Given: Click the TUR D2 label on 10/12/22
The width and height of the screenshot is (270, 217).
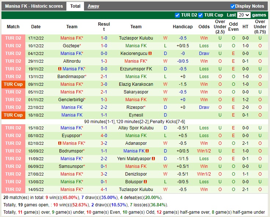Looking at the screenshot, I should pos(13,46).
